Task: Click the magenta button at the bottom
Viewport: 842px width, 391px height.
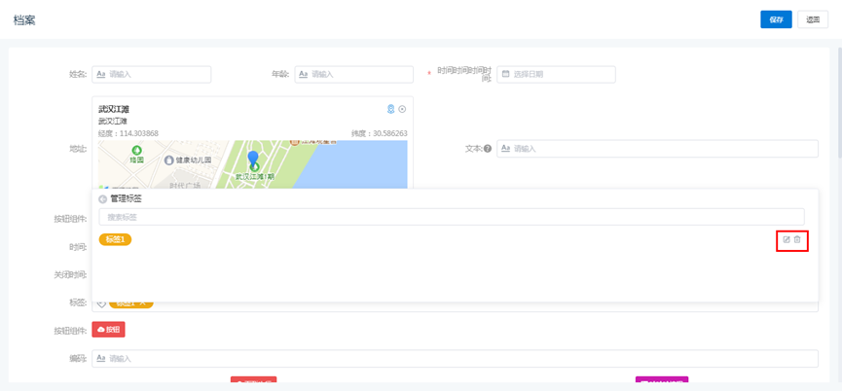Action: [x=661, y=383]
